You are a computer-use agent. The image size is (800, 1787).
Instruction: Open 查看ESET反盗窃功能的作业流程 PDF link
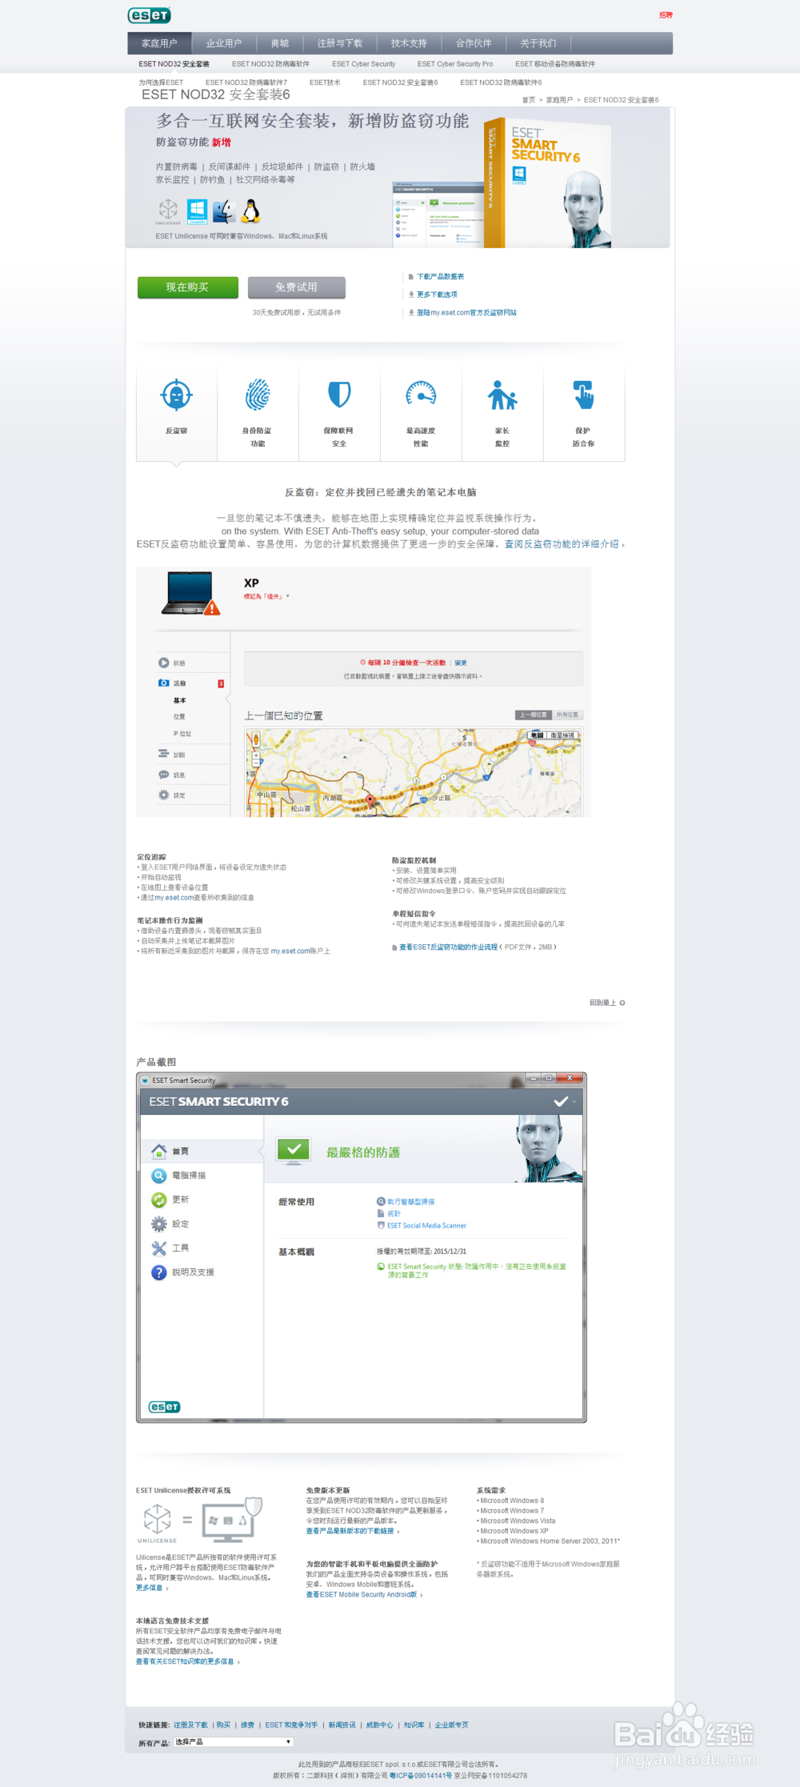pyautogui.click(x=448, y=947)
